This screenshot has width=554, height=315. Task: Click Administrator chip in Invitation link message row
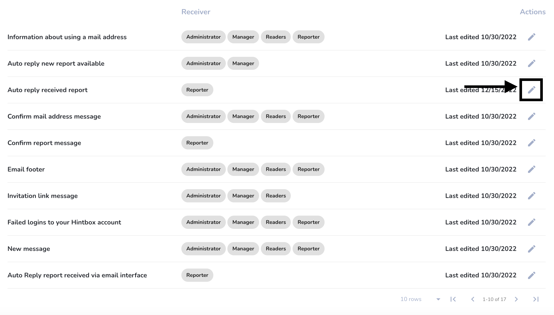tap(203, 196)
